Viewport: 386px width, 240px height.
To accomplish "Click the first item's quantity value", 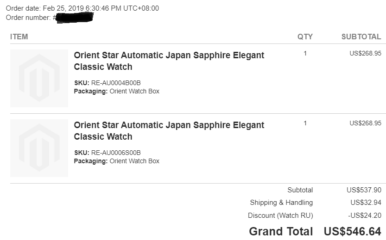I will 305,53.
